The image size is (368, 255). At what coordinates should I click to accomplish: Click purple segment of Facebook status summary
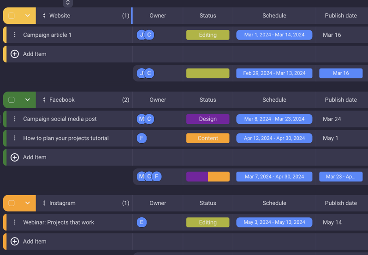(x=197, y=177)
